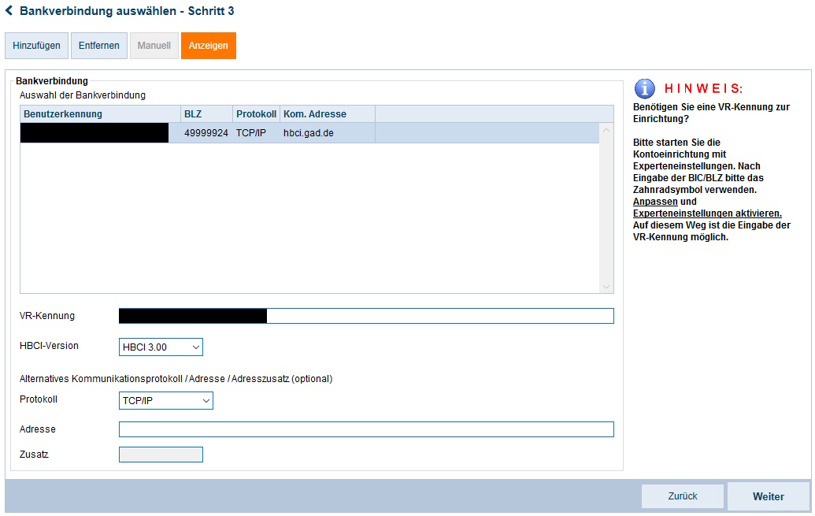The image size is (815, 516).
Task: Open the HBCI-Version dropdown
Action: click(x=161, y=347)
